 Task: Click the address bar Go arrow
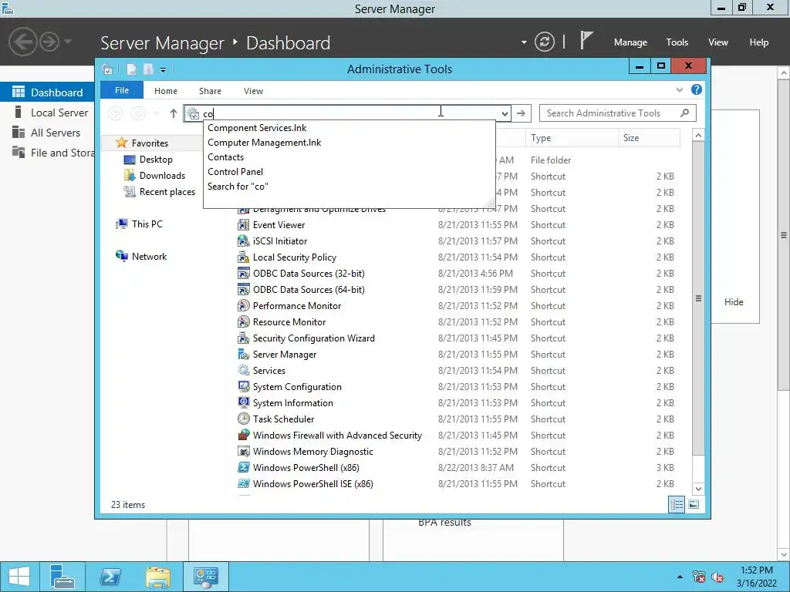[521, 113]
